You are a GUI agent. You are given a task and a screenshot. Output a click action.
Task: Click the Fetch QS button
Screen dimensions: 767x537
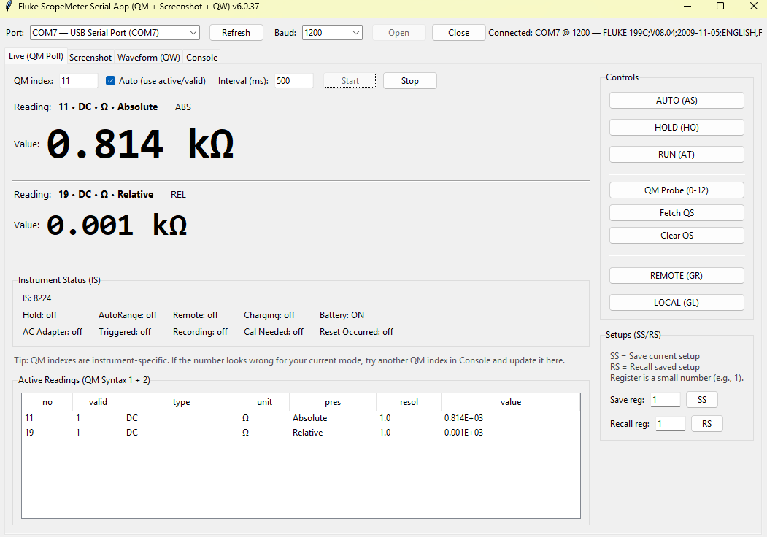coord(677,213)
